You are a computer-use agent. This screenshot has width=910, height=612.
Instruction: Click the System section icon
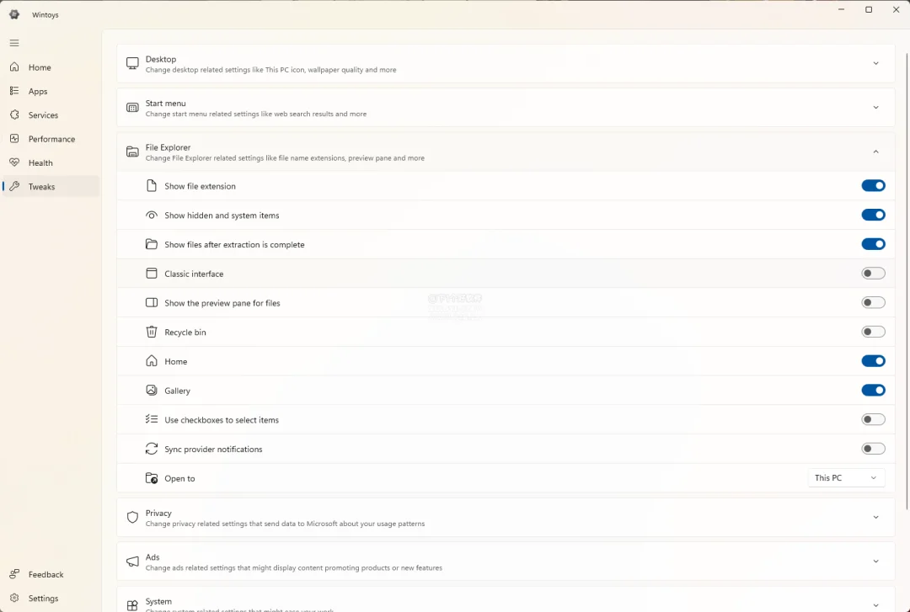[132, 605]
